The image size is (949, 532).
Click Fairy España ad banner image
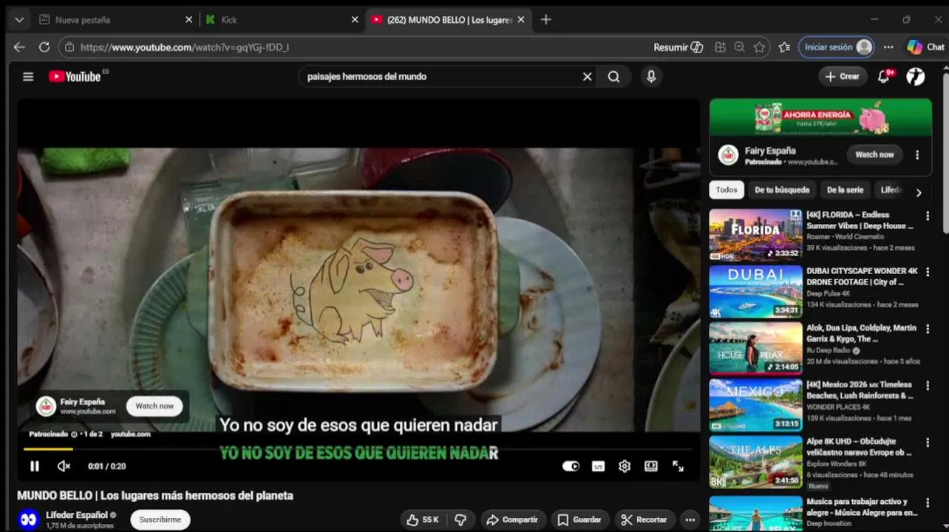820,118
